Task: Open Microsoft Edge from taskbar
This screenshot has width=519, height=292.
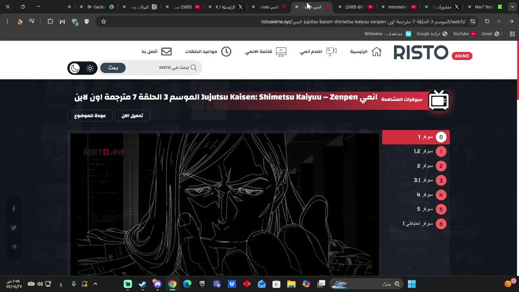Action: 187,284
